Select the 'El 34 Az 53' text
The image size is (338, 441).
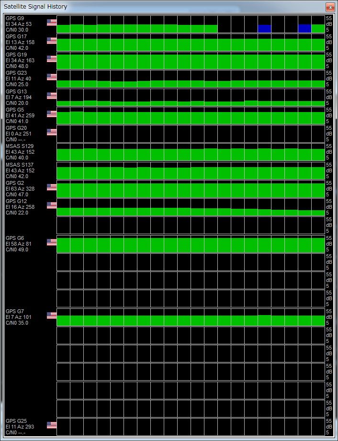click(19, 24)
